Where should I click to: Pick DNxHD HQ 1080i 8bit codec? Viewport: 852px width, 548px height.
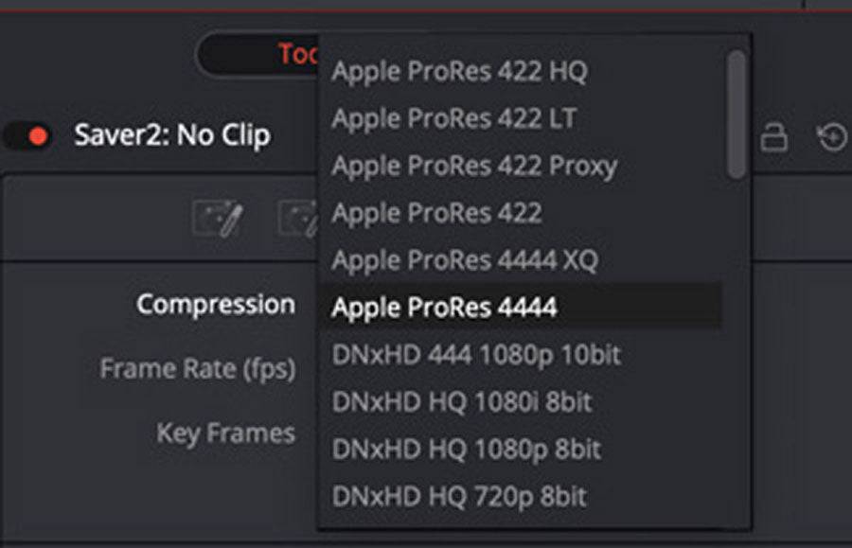(462, 402)
